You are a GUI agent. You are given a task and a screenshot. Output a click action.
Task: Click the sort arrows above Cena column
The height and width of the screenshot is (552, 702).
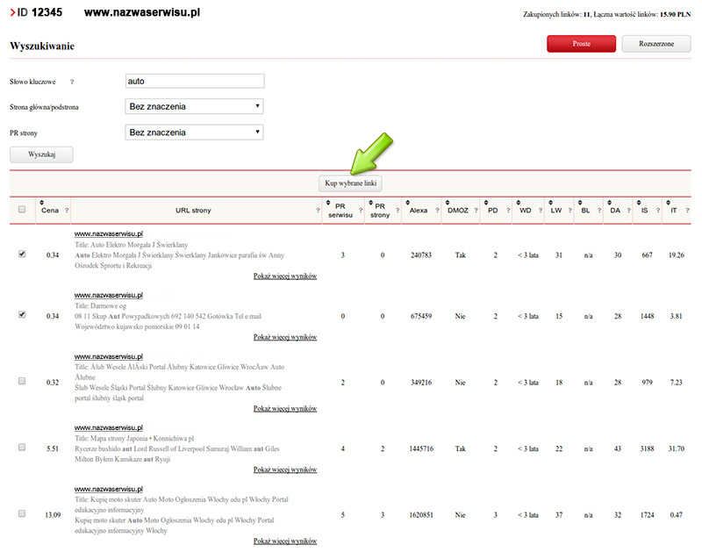40,200
